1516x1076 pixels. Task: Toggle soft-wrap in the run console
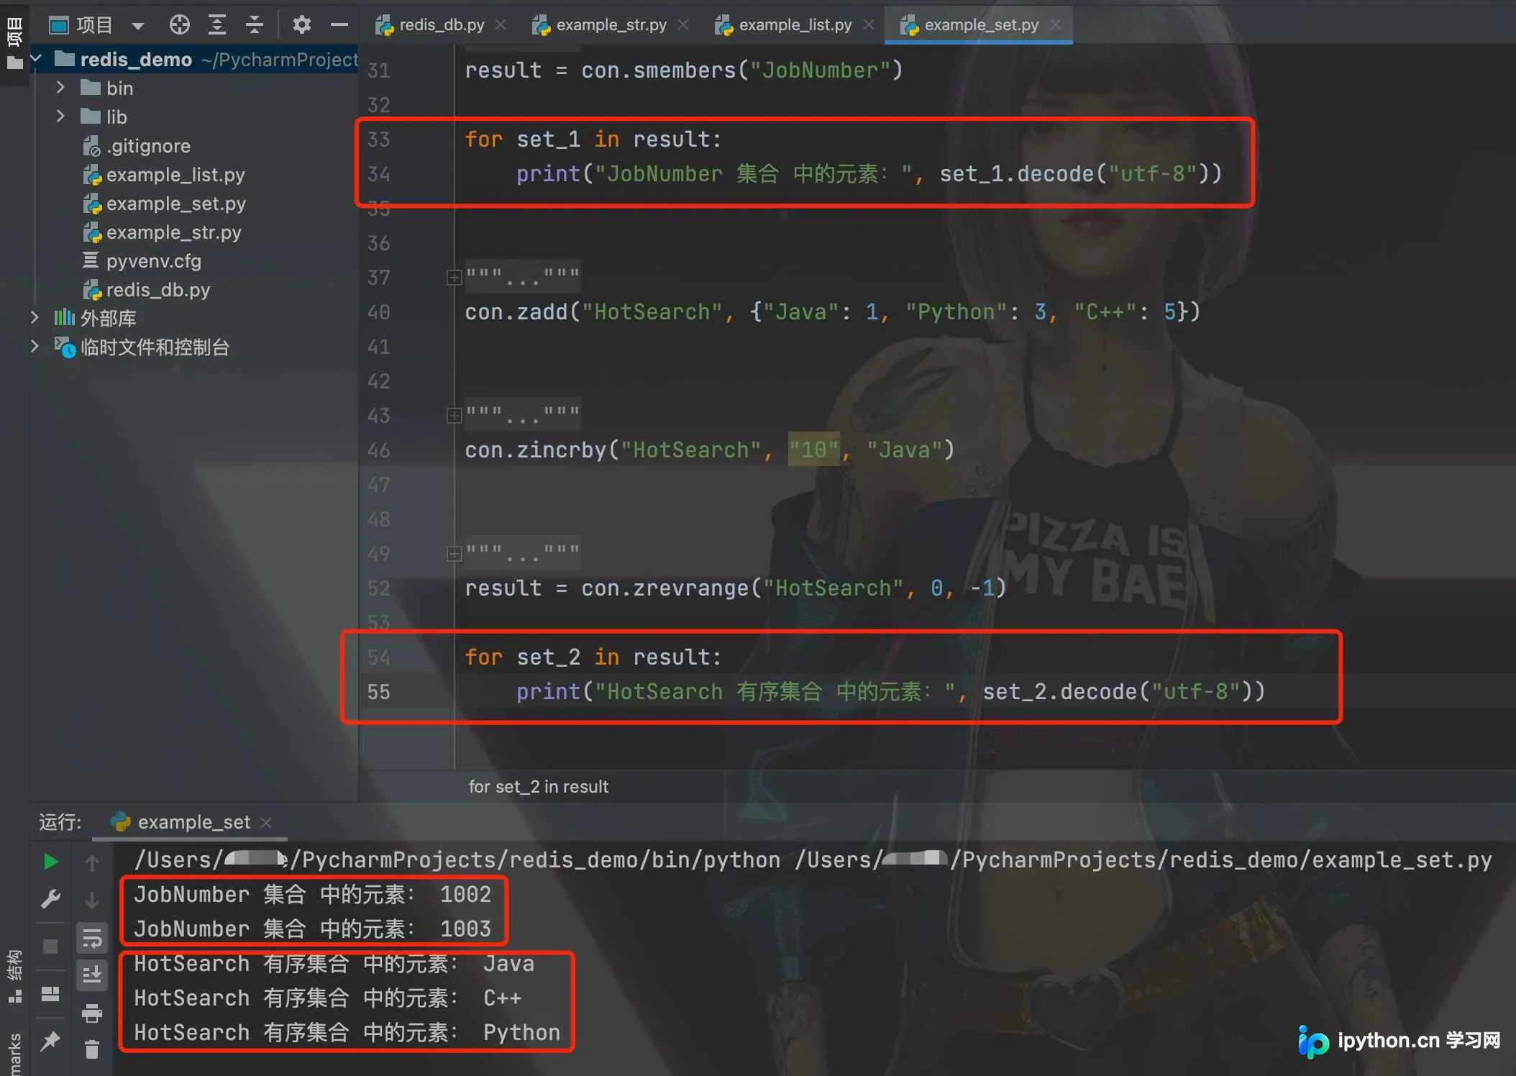click(x=92, y=939)
